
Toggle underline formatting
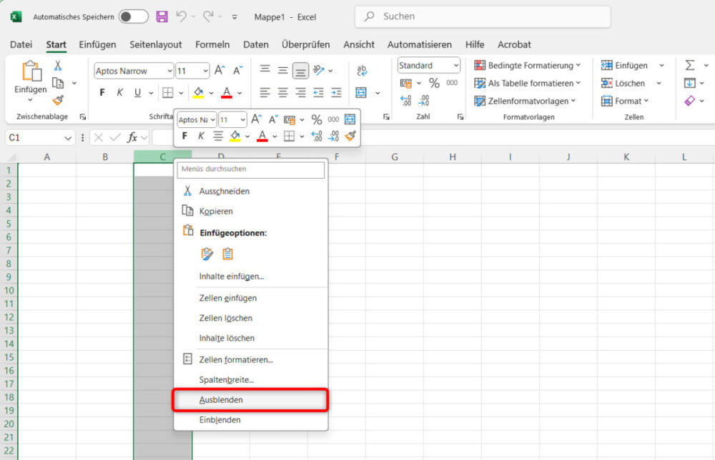tap(136, 93)
